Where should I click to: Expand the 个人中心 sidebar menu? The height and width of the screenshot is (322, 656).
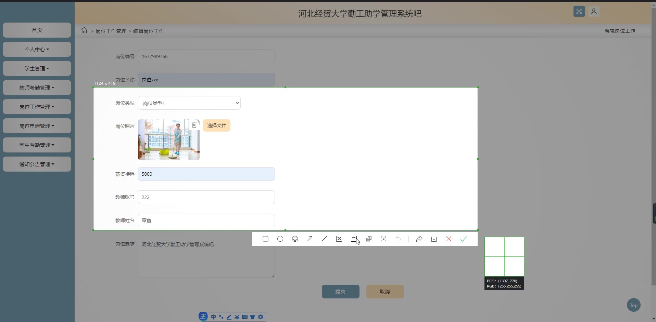[37, 49]
